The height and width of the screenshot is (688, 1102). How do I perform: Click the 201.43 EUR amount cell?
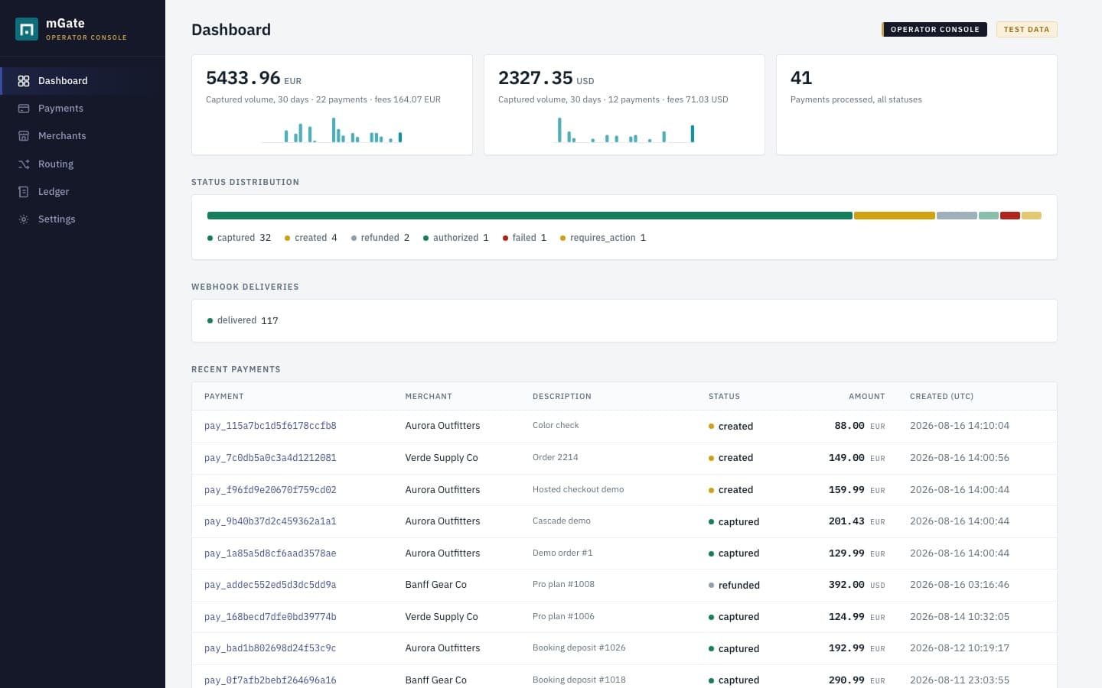856,521
